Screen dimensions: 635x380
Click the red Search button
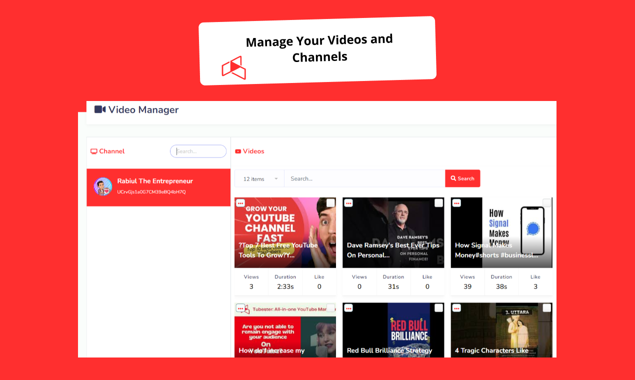(x=462, y=178)
